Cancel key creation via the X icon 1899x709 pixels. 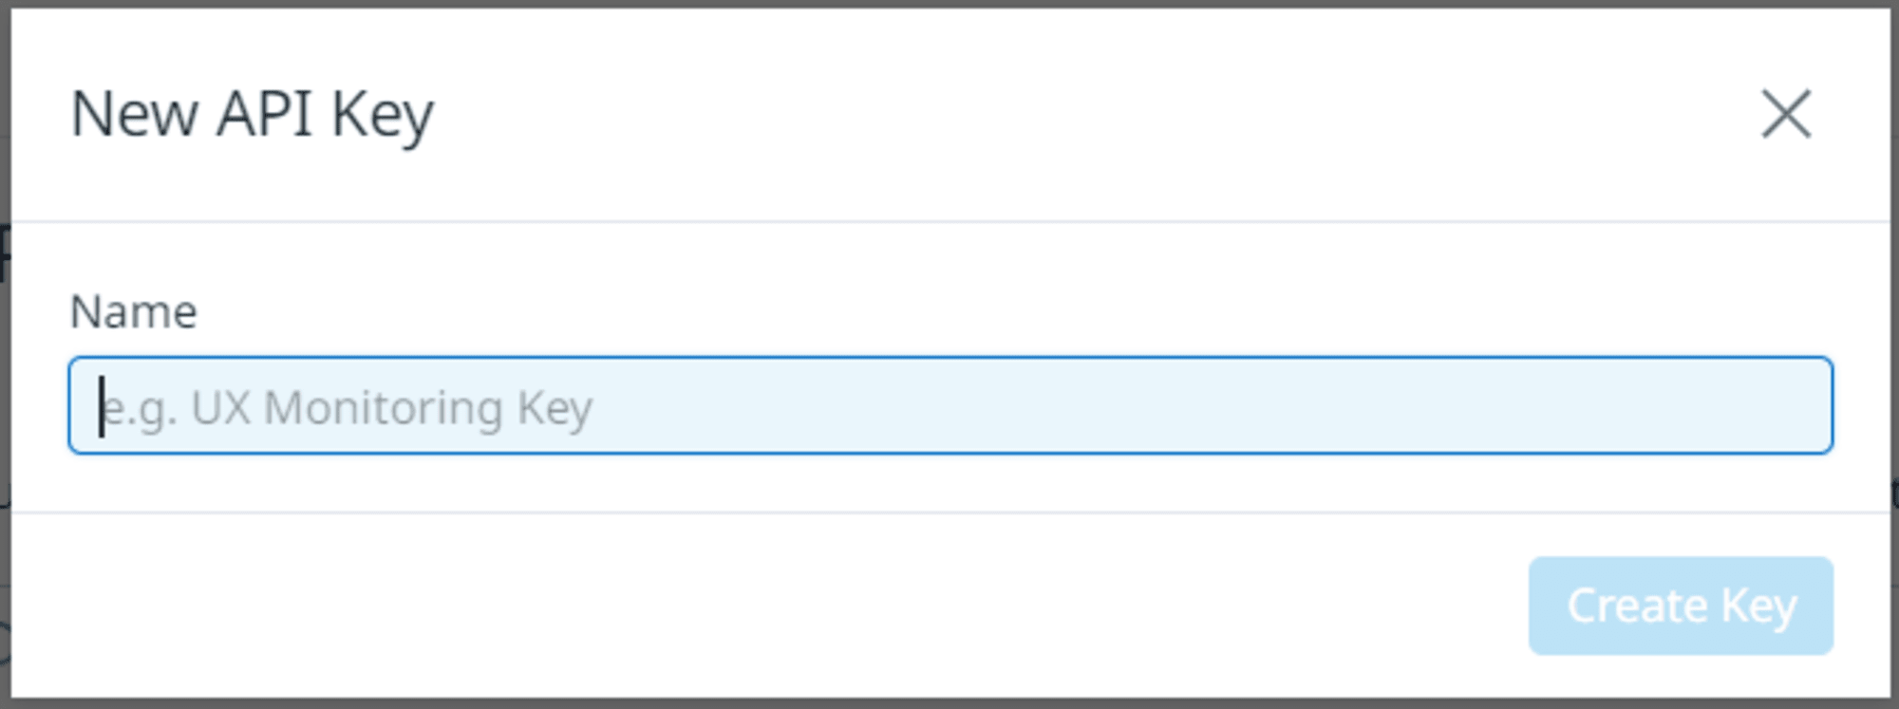tap(1786, 114)
